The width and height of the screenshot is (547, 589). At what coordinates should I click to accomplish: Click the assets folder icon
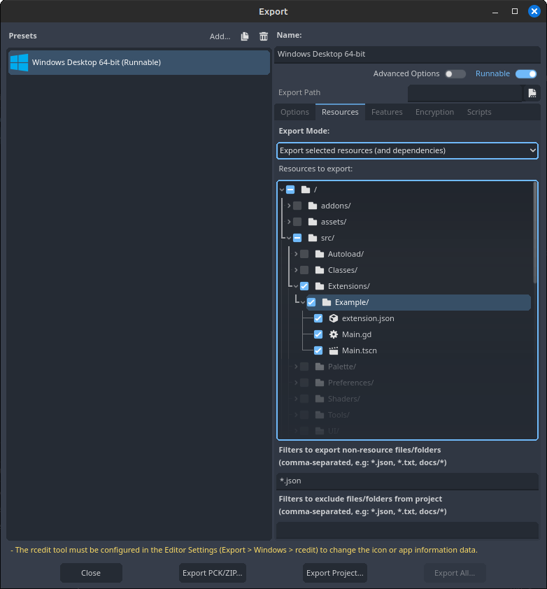tap(313, 222)
